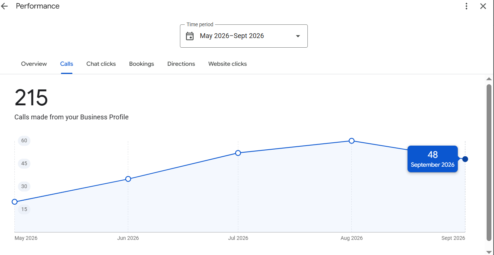Screen dimensions: 494x255
Task: Click the Jul 2026 x-axis label
Action: (238, 238)
